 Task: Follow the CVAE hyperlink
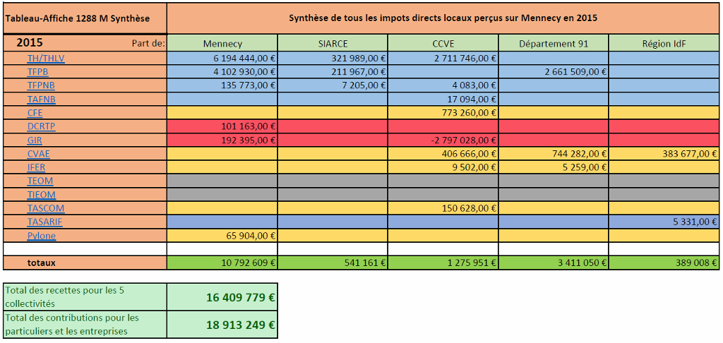pos(38,154)
